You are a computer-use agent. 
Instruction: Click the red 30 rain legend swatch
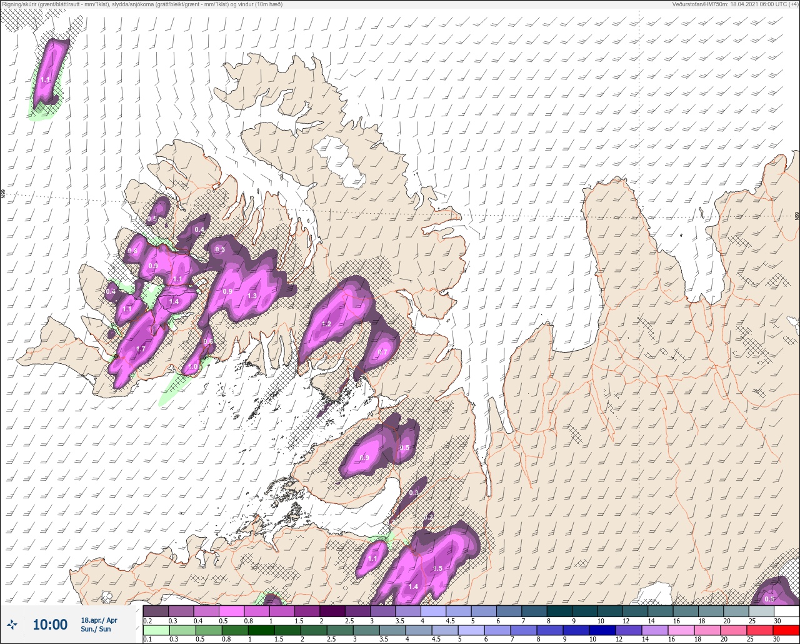[786, 630]
